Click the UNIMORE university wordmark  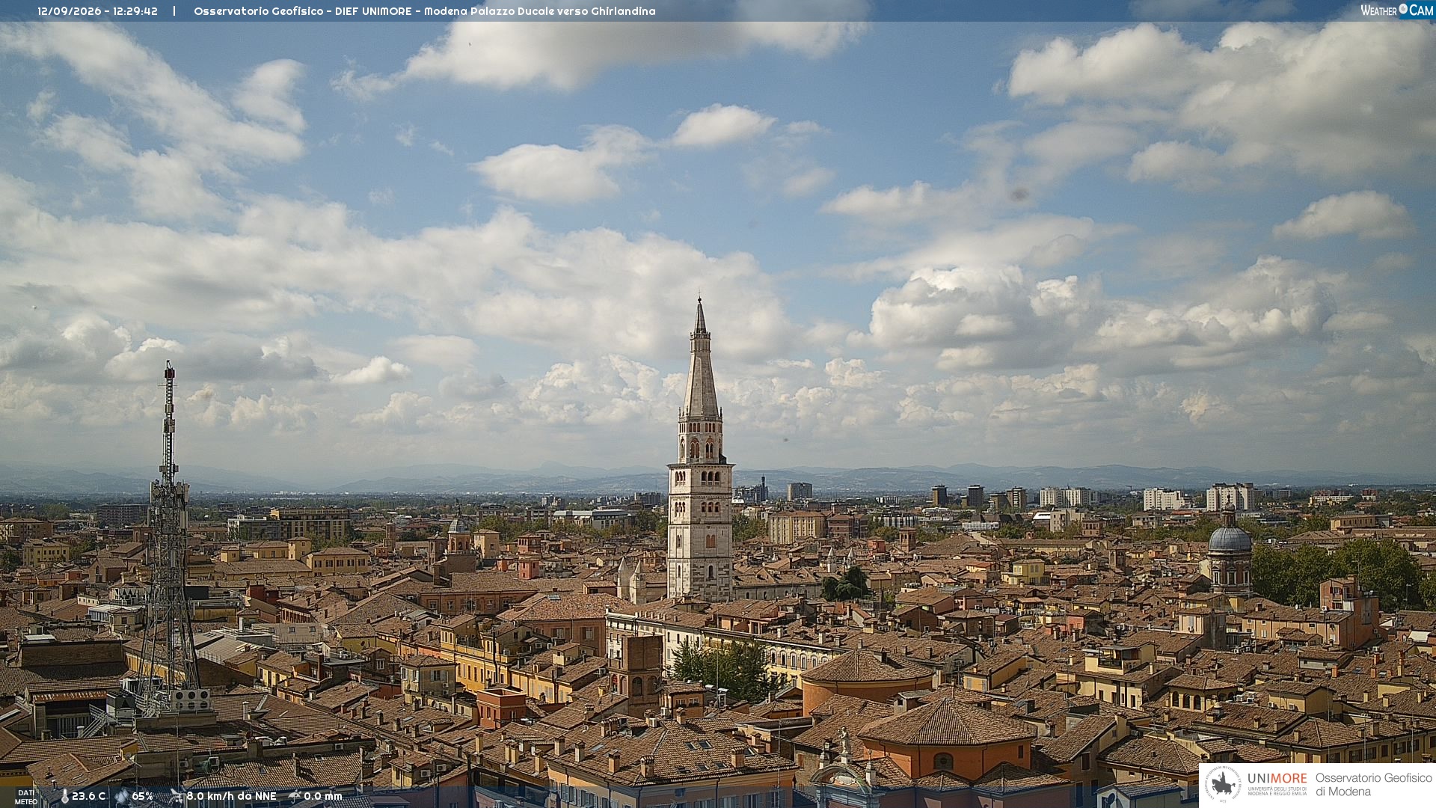point(1277,778)
